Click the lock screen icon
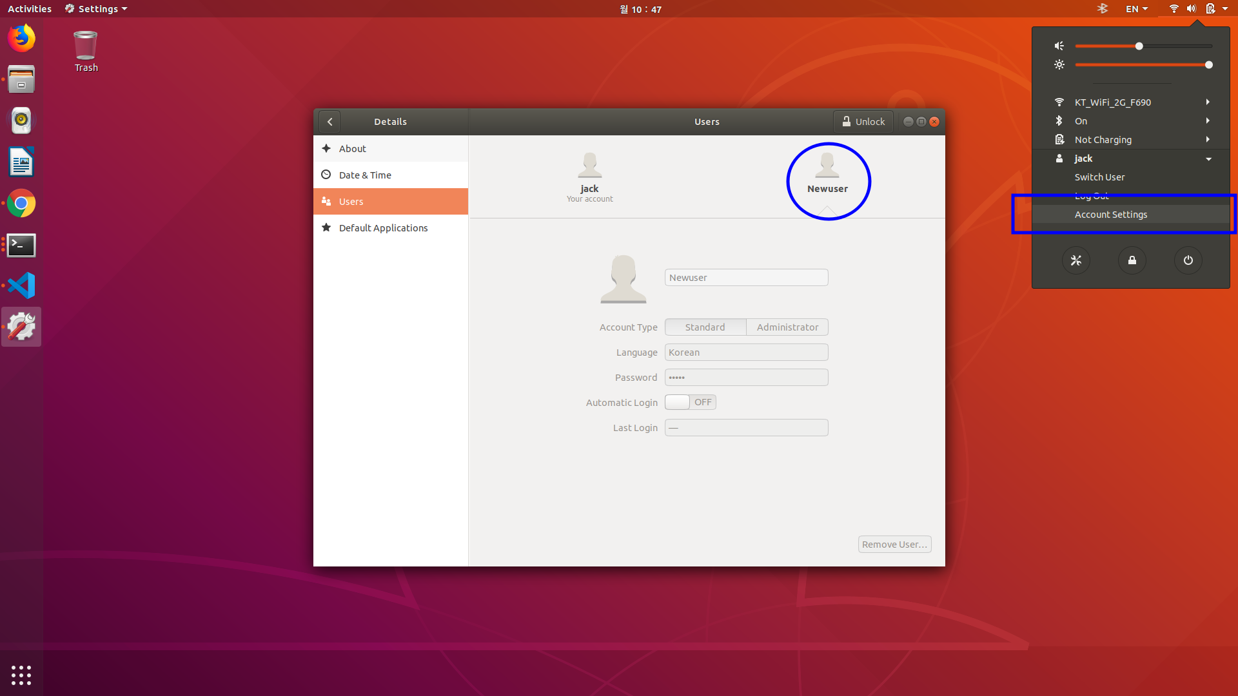Screen dimensions: 1238x696 click(1132, 260)
